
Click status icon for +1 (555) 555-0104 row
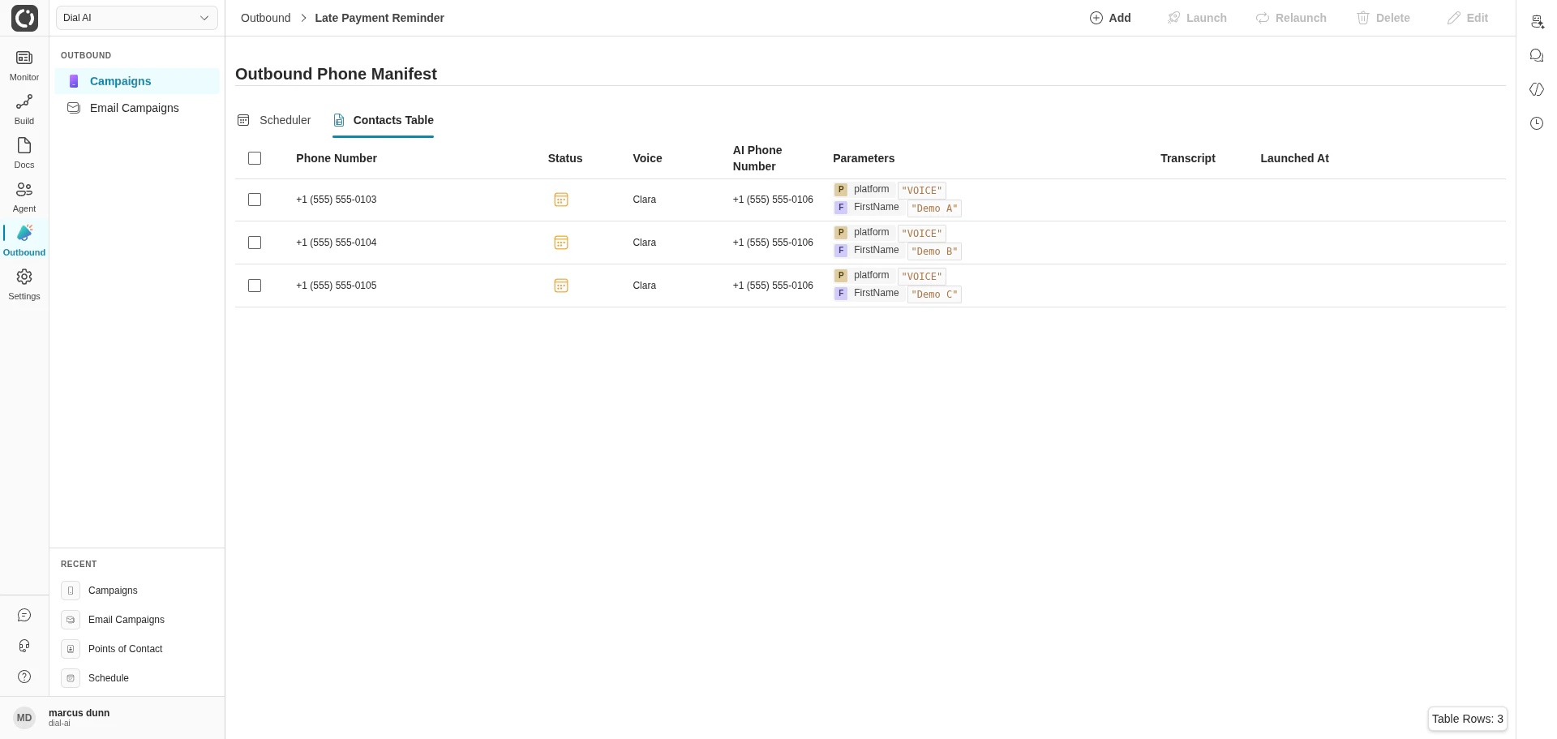(560, 243)
